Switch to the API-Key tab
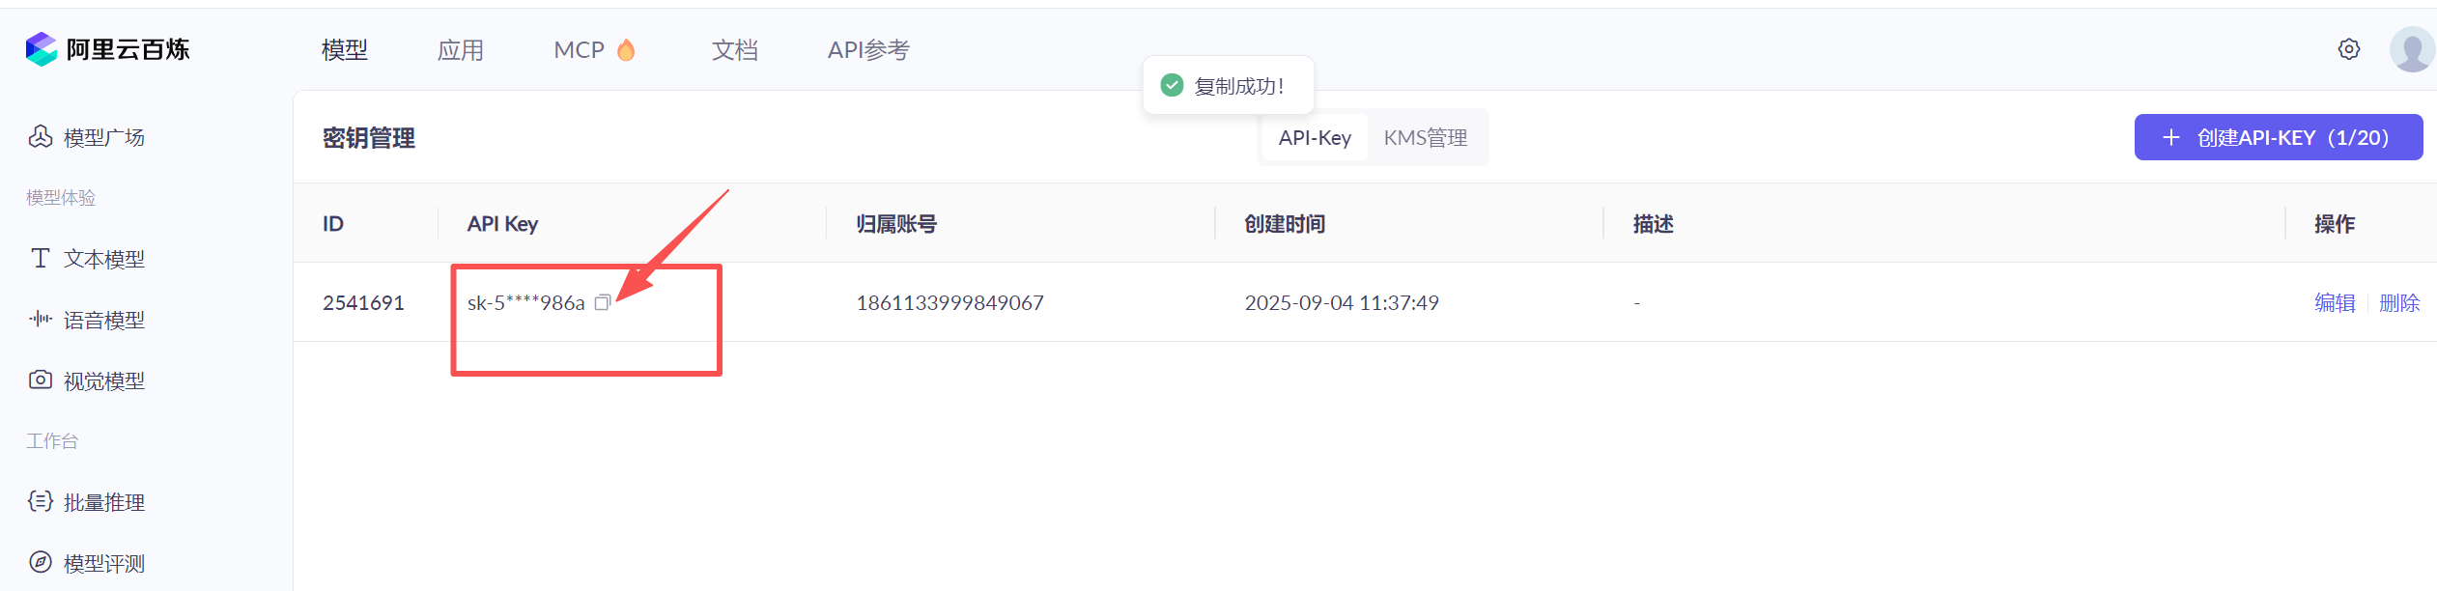The width and height of the screenshot is (2437, 591). point(1315,138)
